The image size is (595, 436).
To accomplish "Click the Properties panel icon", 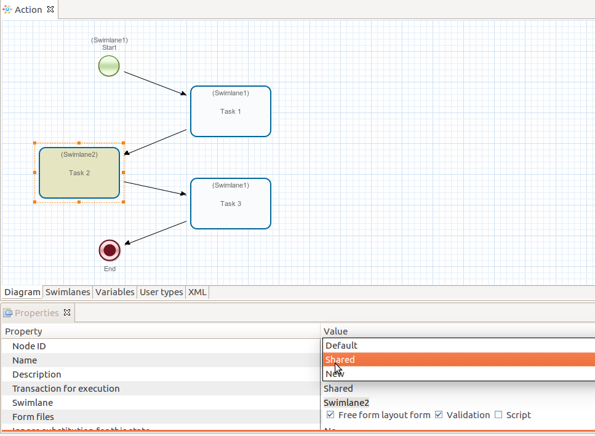I will pos(8,313).
